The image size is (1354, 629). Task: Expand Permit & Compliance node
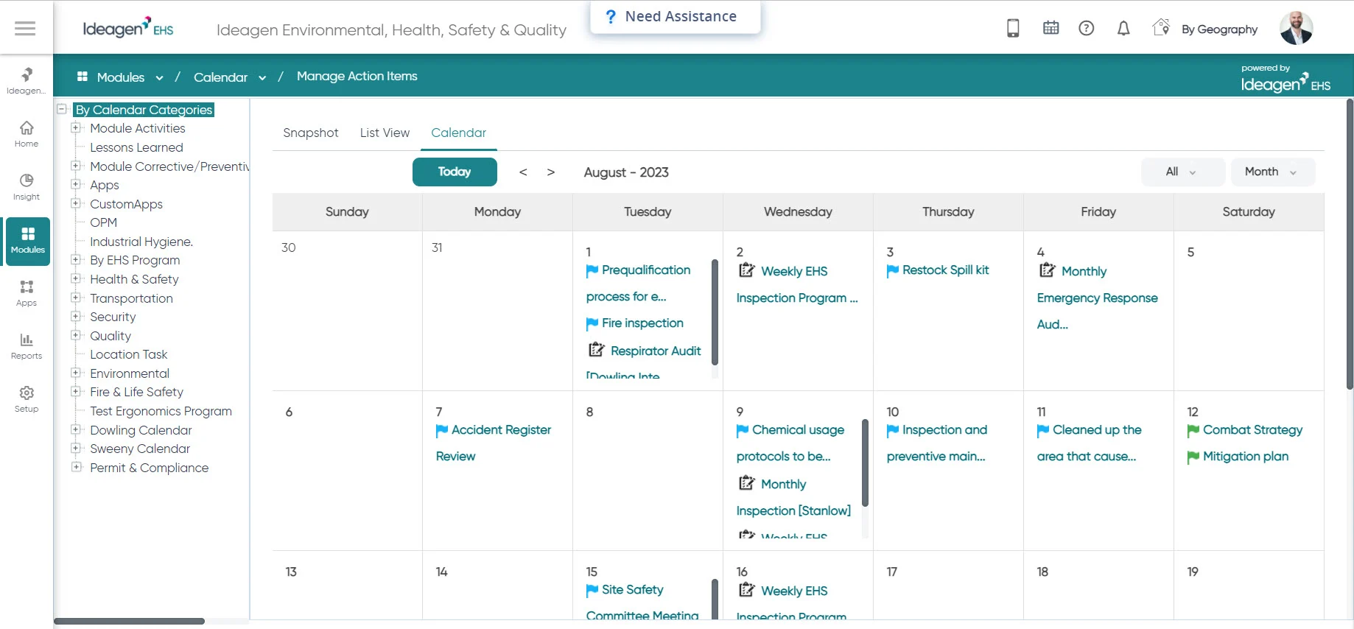click(x=76, y=467)
